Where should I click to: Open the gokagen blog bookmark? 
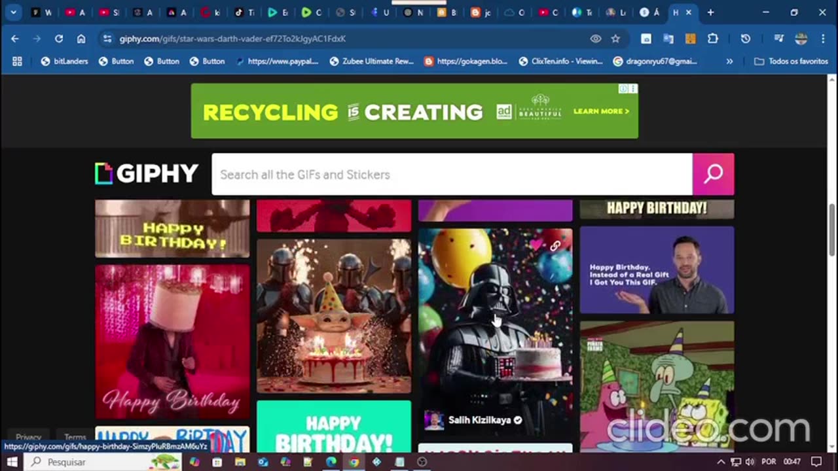pyautogui.click(x=465, y=61)
